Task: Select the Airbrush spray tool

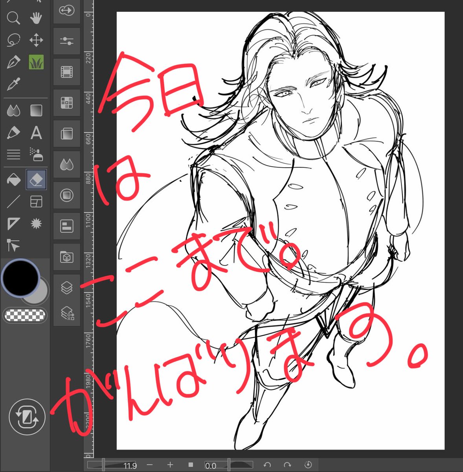Action: pyautogui.click(x=36, y=155)
